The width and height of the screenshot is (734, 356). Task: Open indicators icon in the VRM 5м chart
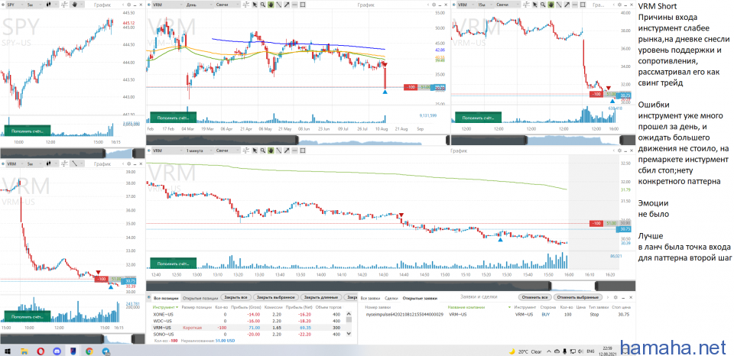point(64,163)
